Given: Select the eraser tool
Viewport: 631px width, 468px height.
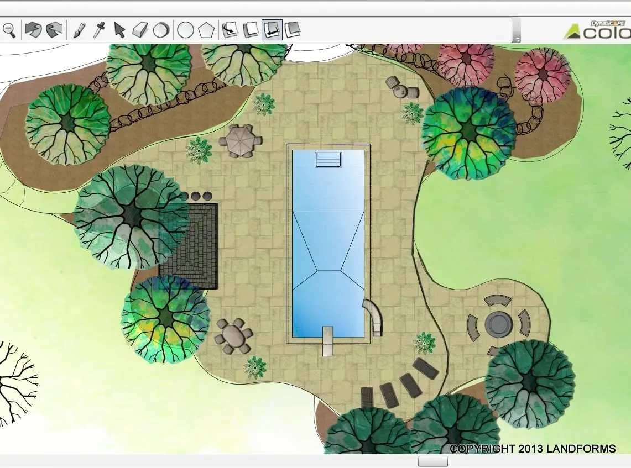Looking at the screenshot, I should click(140, 30).
